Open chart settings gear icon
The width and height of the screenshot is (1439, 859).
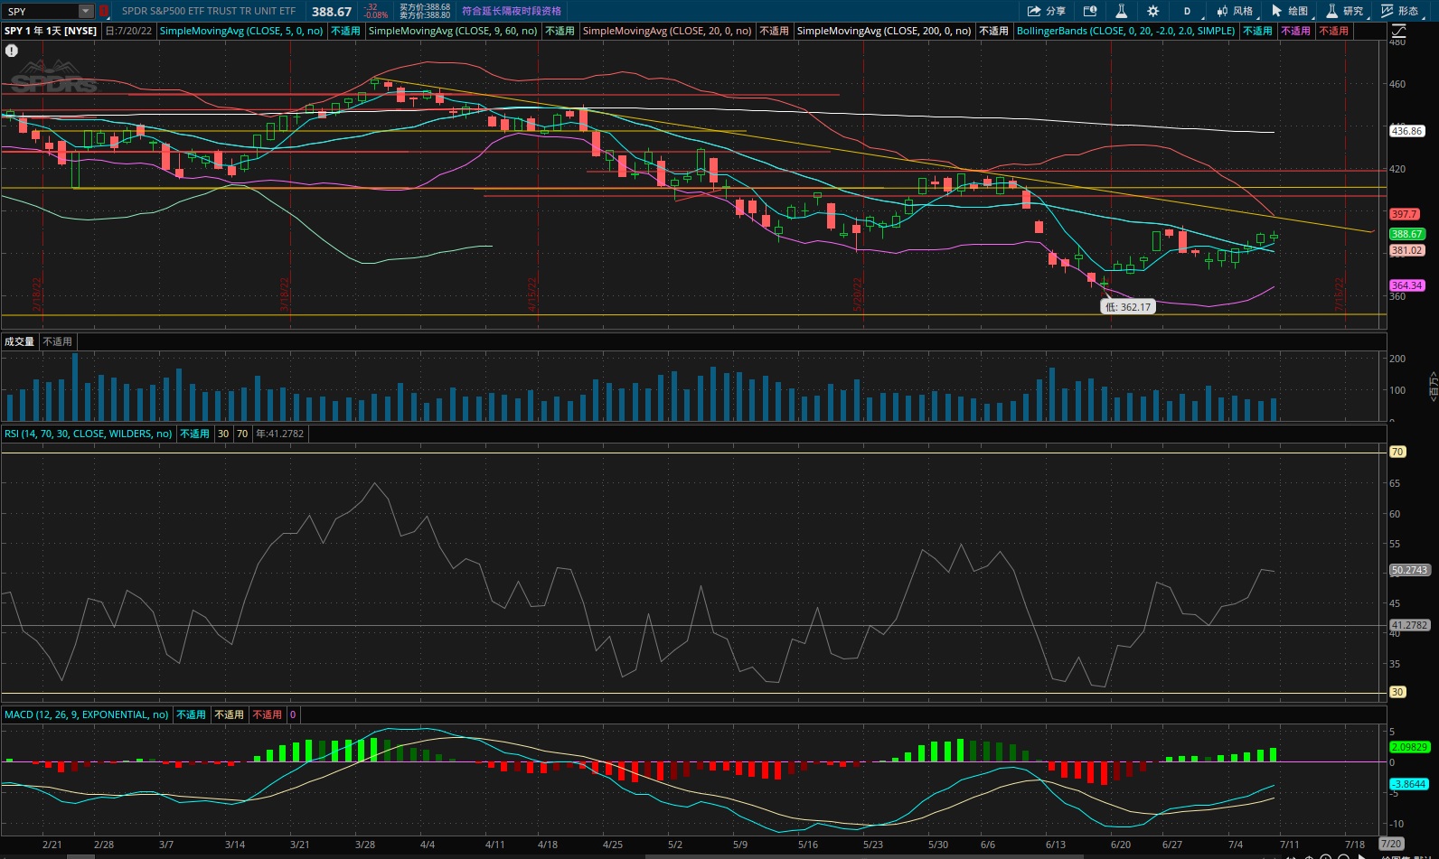click(x=1152, y=11)
